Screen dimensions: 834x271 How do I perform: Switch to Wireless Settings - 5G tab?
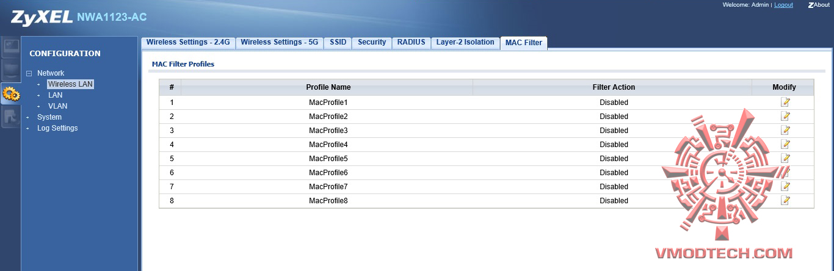[x=279, y=42]
